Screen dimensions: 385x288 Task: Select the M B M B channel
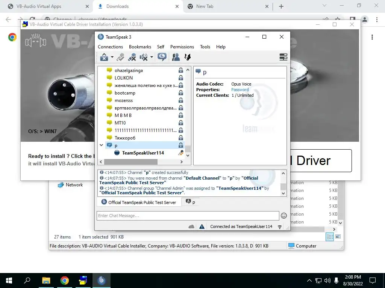click(123, 115)
